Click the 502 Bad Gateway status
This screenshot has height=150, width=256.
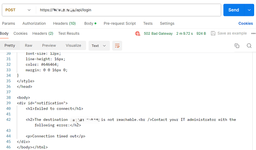[x=158, y=34]
